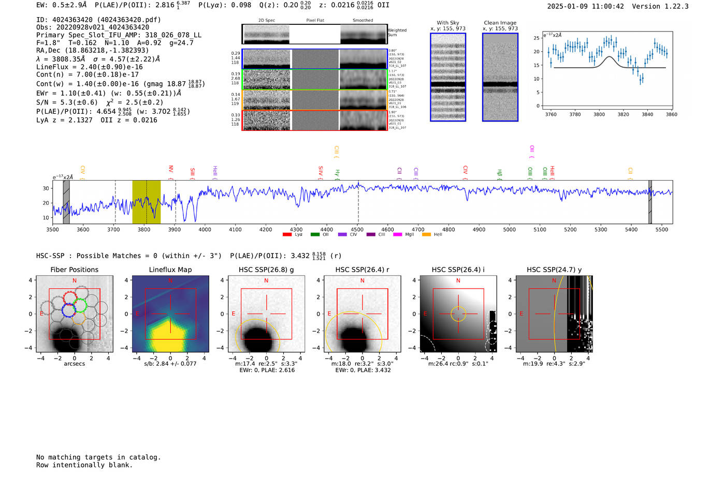Click the hatched gray band near 3540
Image resolution: width=725 pixels, height=493 pixels.
[66, 202]
